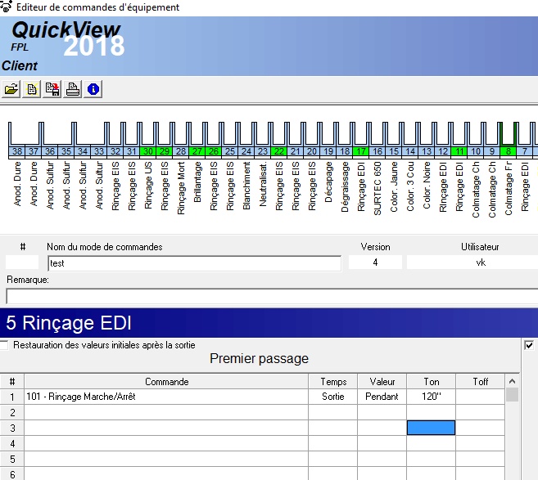Click the command table scrollbar thumb
Image resolution: width=538 pixels, height=480 pixels.
513,395
